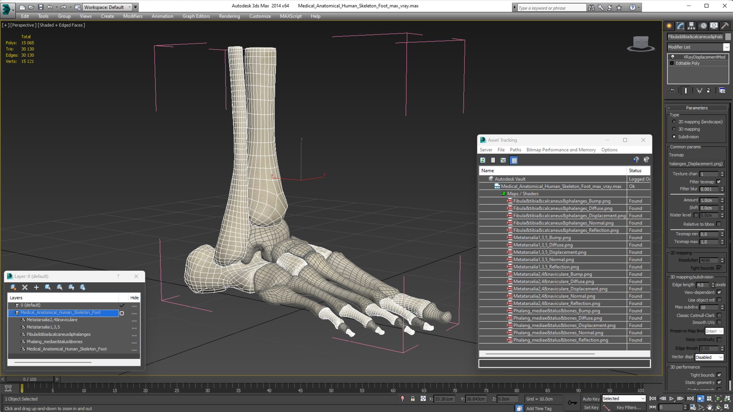Create new layer in Layer dialog
The height and width of the screenshot is (412, 733).
click(x=13, y=287)
